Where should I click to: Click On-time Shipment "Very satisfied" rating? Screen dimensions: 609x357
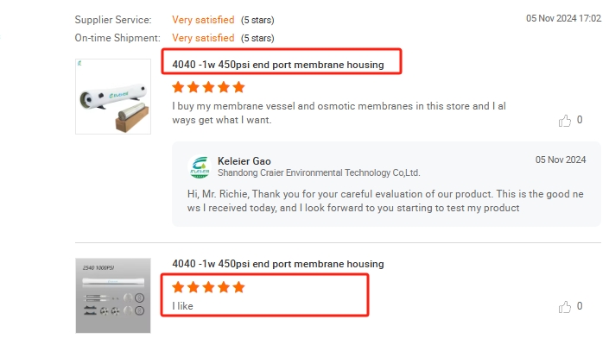coord(203,38)
